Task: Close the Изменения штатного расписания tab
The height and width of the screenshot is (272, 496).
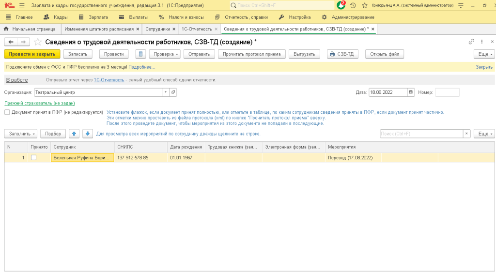Action: point(138,29)
